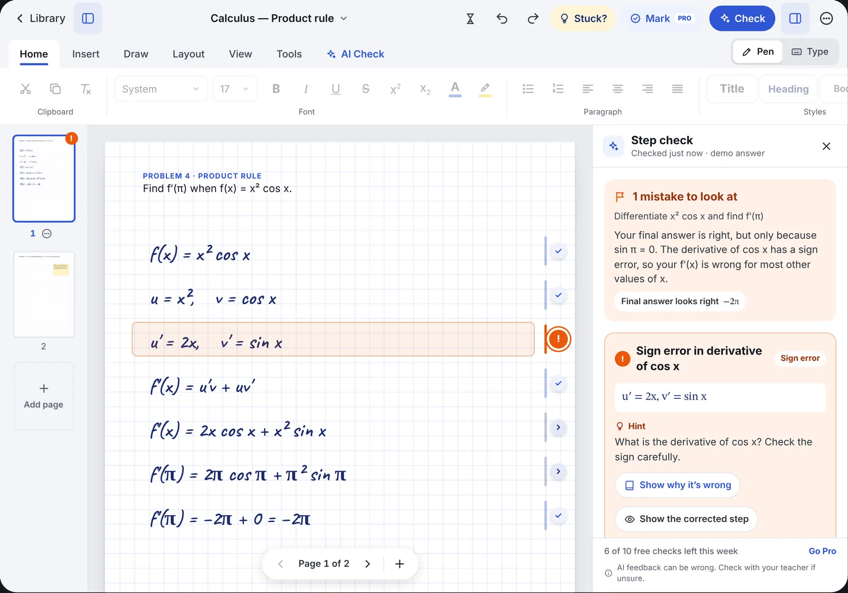Image resolution: width=848 pixels, height=593 pixels.
Task: Insert a numbered list
Action: coord(558,89)
